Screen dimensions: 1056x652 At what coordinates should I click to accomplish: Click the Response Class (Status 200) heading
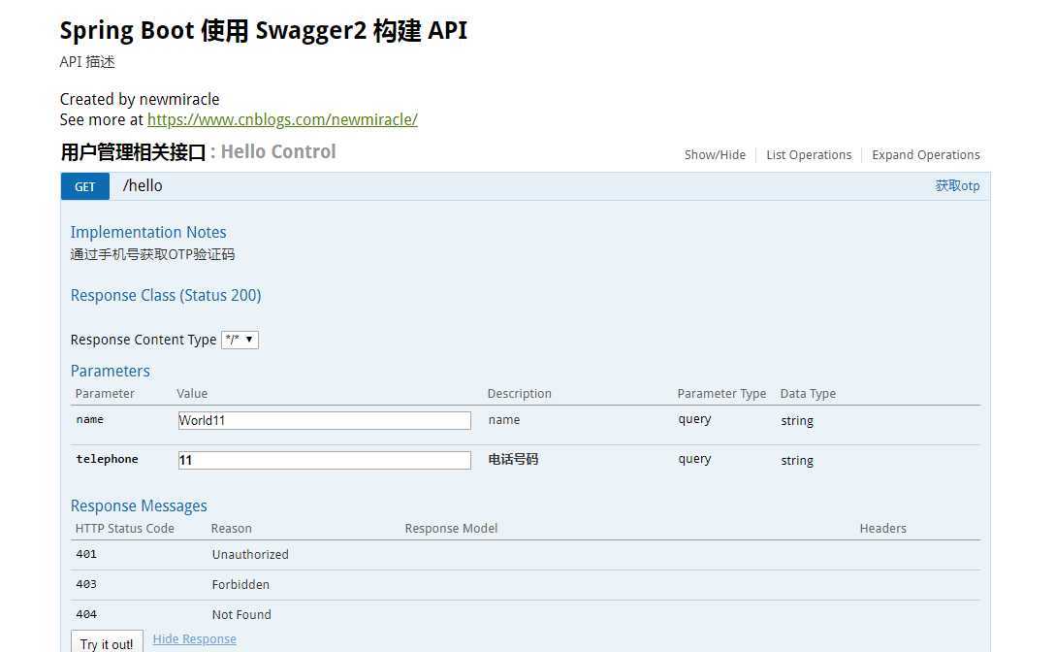tap(166, 296)
